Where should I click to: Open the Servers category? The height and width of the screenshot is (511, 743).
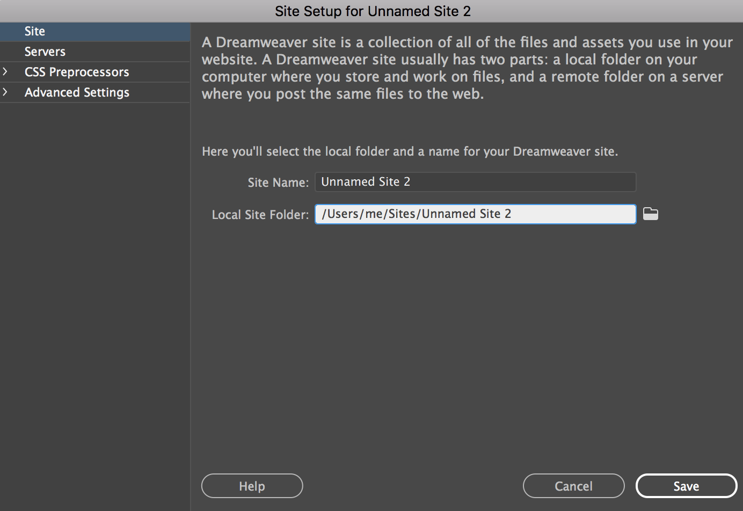(95, 52)
